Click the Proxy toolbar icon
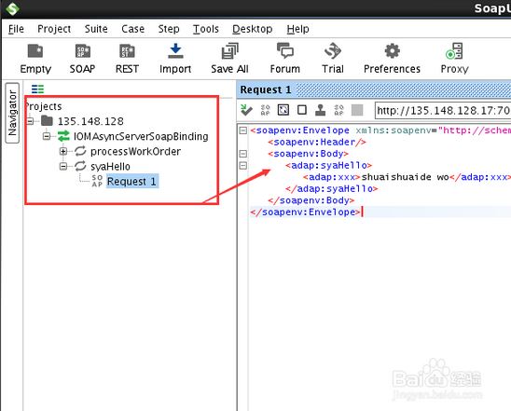Screen dimensions: 511x411 coord(455,59)
